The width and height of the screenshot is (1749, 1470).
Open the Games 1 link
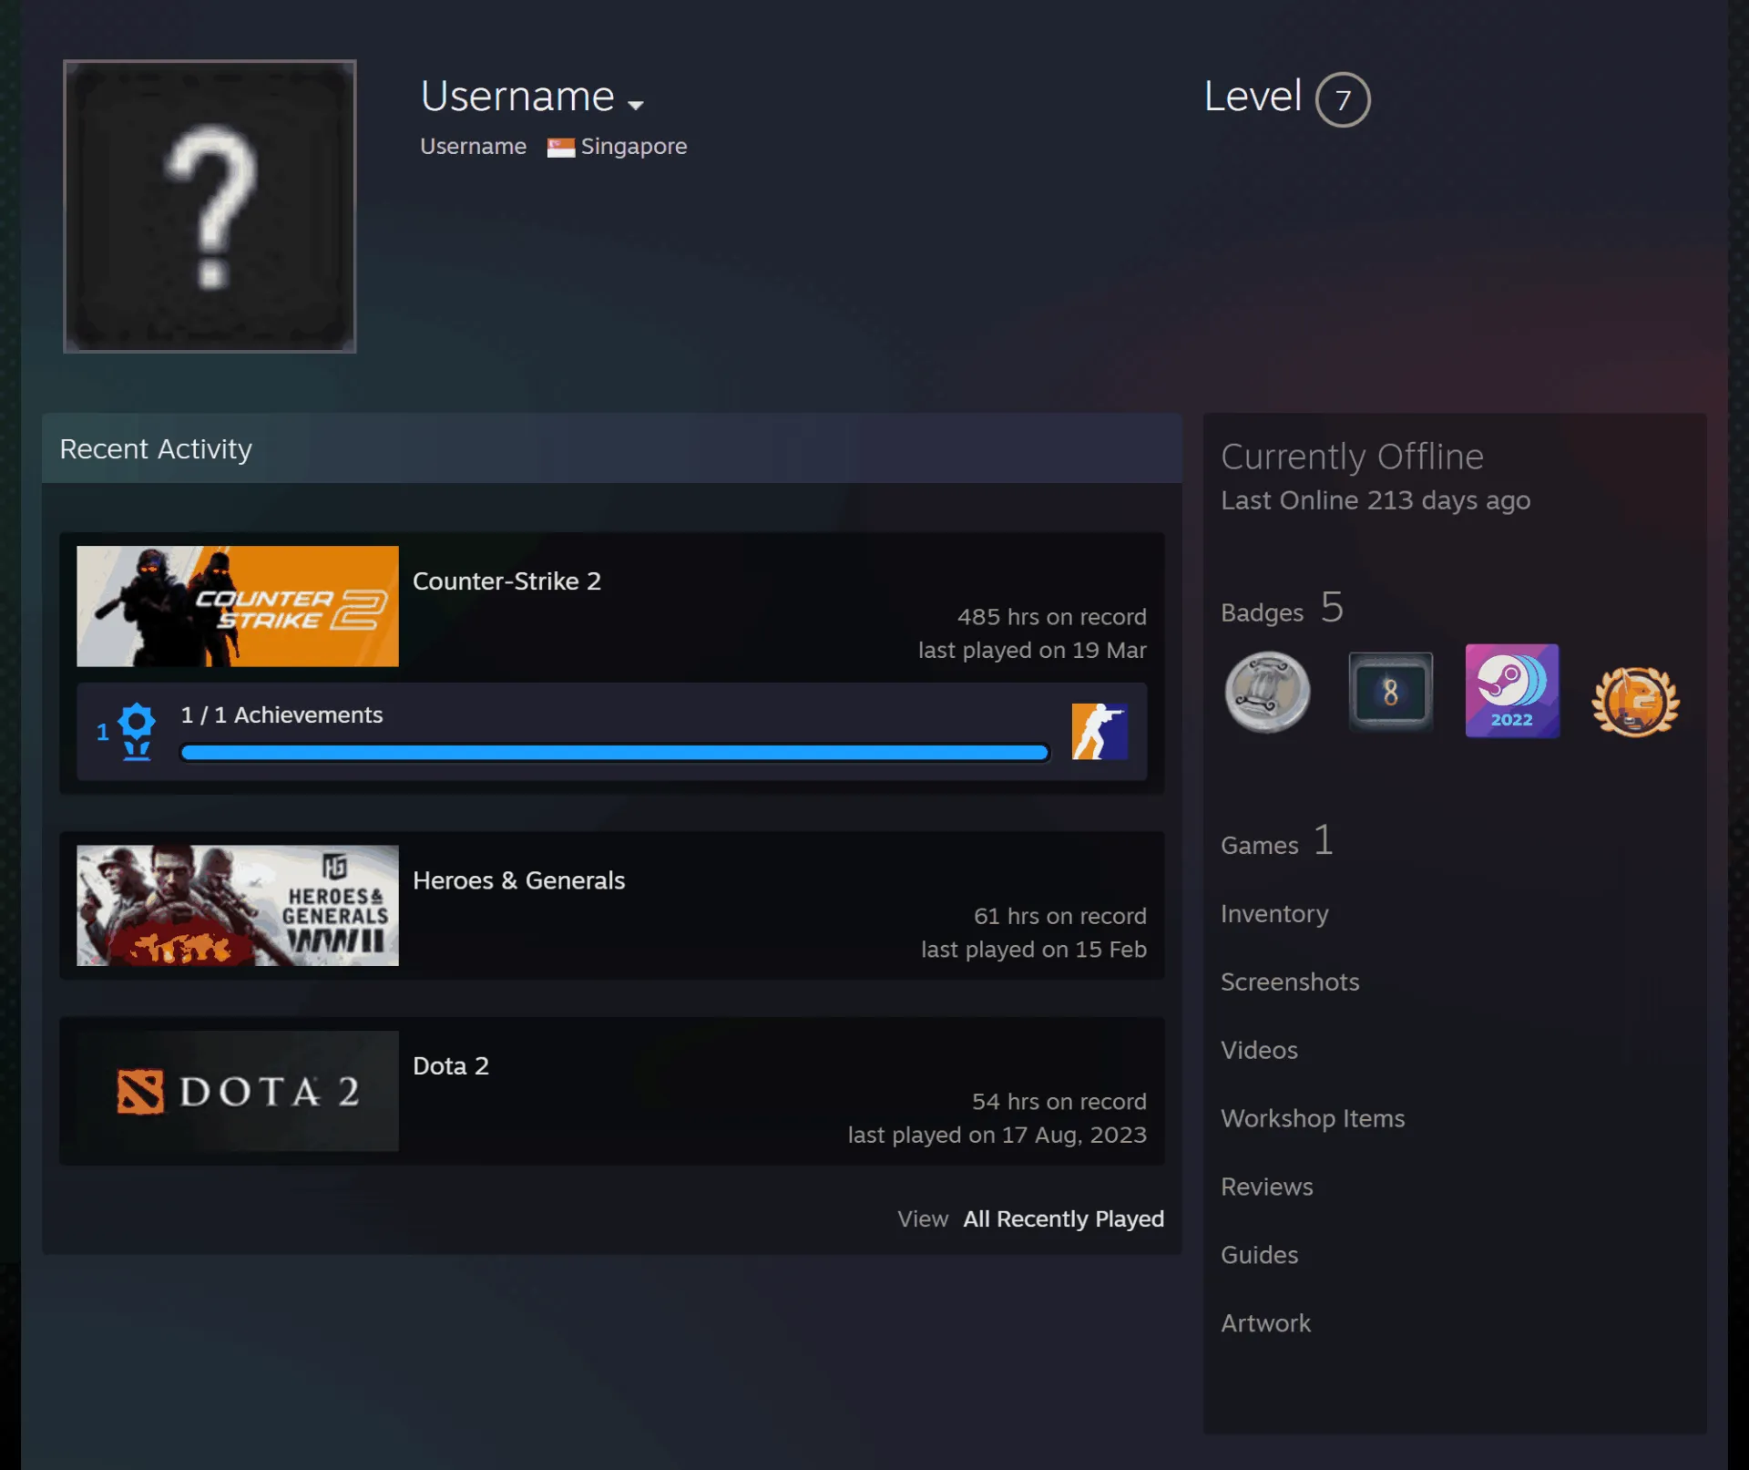(1277, 841)
